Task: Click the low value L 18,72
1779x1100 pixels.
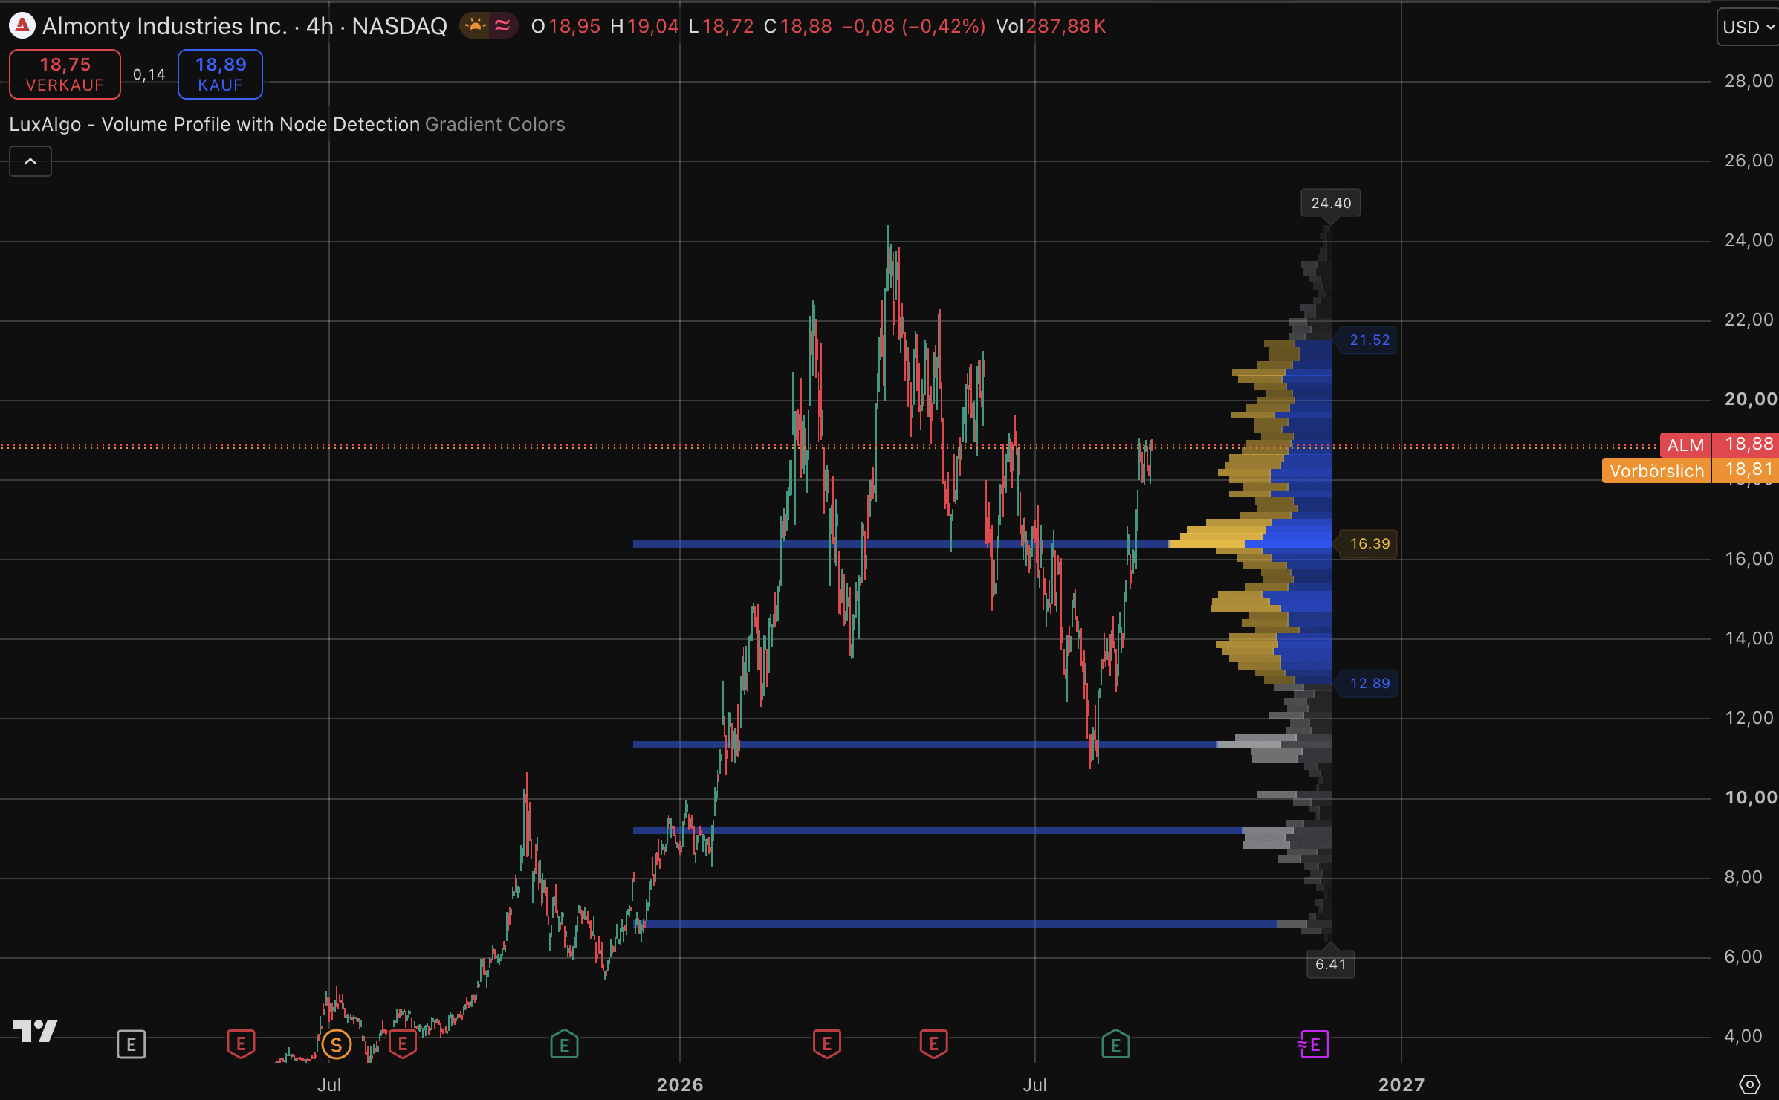Action: pos(721,26)
